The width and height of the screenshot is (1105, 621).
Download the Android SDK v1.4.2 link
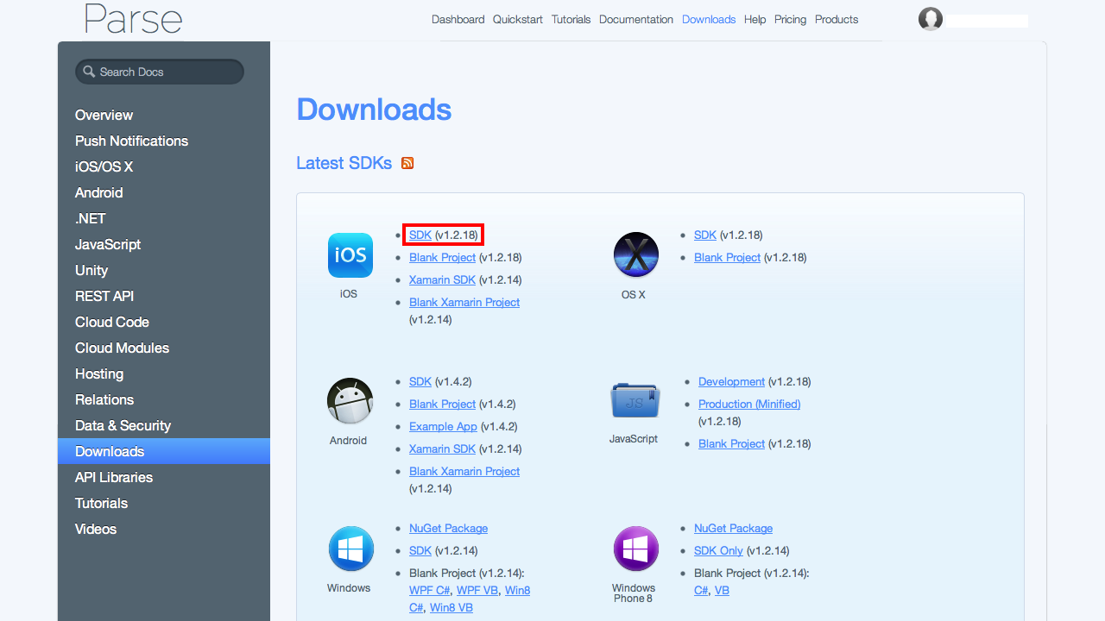click(x=420, y=381)
